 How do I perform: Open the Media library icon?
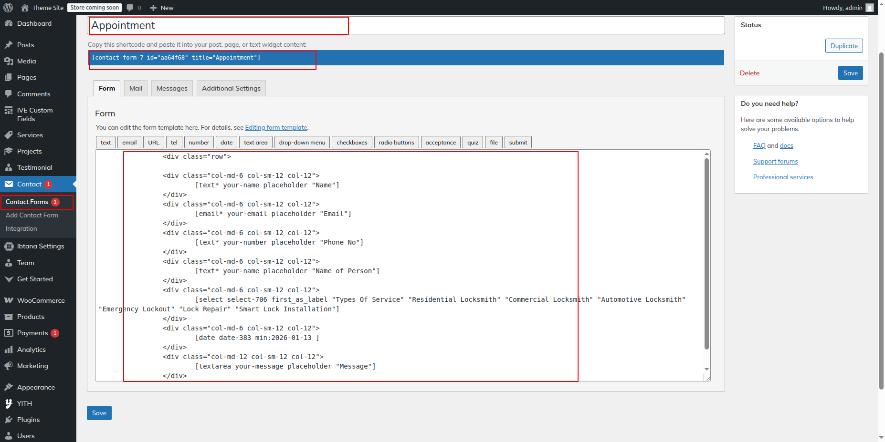9,61
